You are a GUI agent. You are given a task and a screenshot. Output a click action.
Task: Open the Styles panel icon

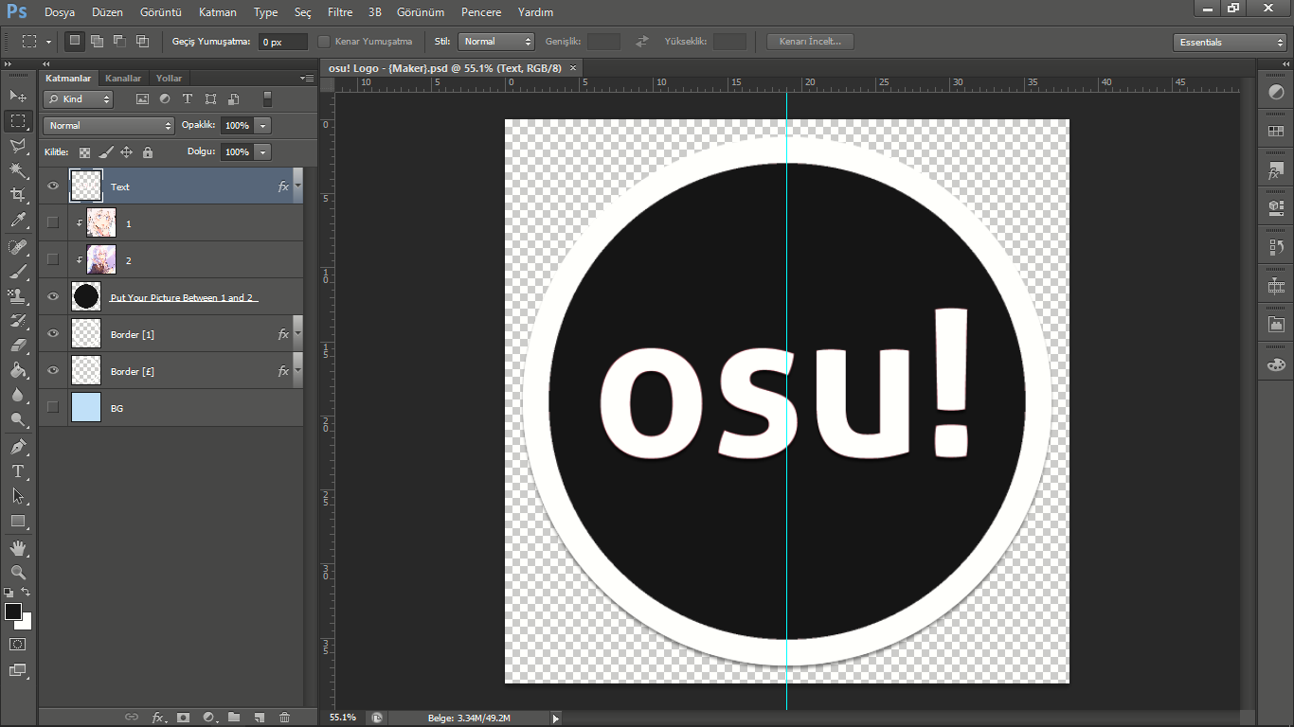click(x=1276, y=171)
